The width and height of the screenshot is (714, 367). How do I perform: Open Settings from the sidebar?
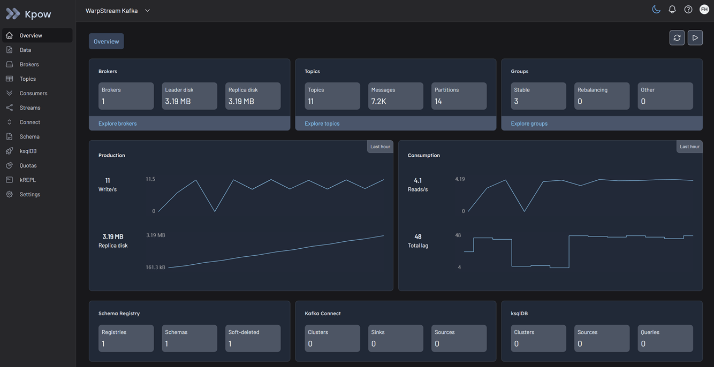30,194
